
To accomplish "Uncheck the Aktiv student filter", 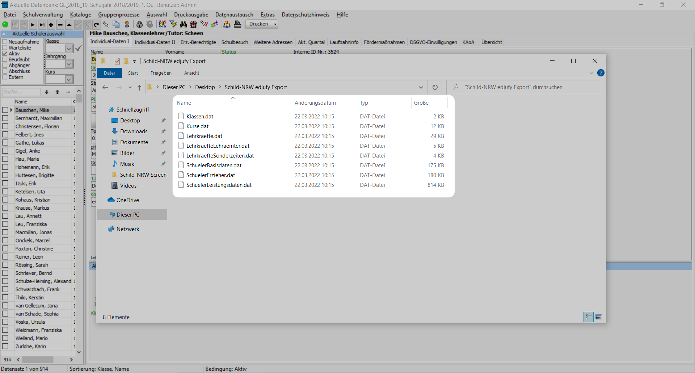I will (5, 53).
